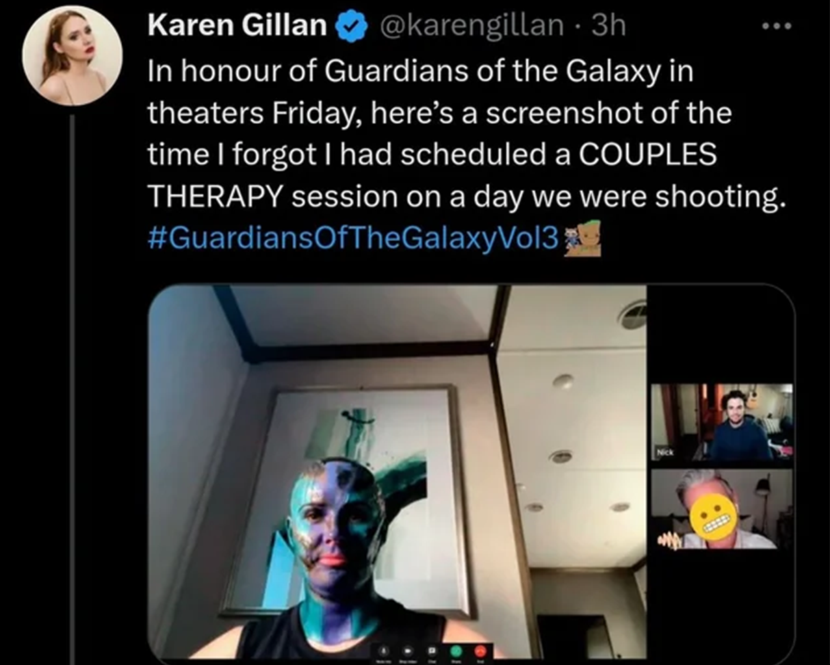Click the 3h timestamp of the tweet
Viewport: 830px width, 665px height.
click(608, 26)
